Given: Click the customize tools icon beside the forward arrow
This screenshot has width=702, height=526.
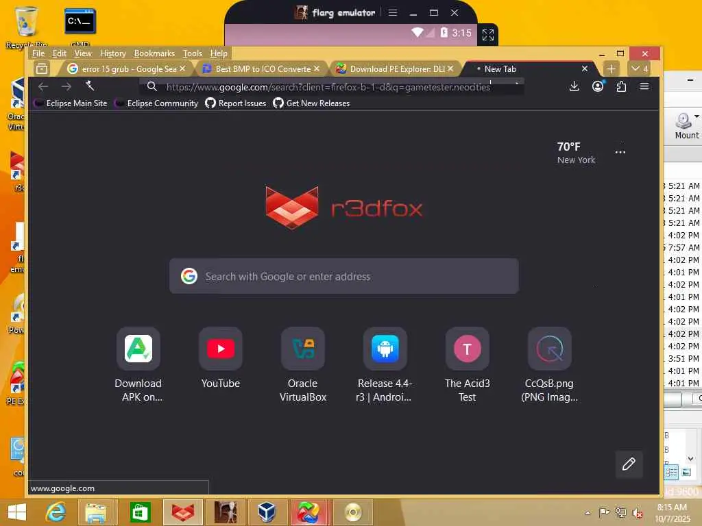Looking at the screenshot, I should coord(90,86).
